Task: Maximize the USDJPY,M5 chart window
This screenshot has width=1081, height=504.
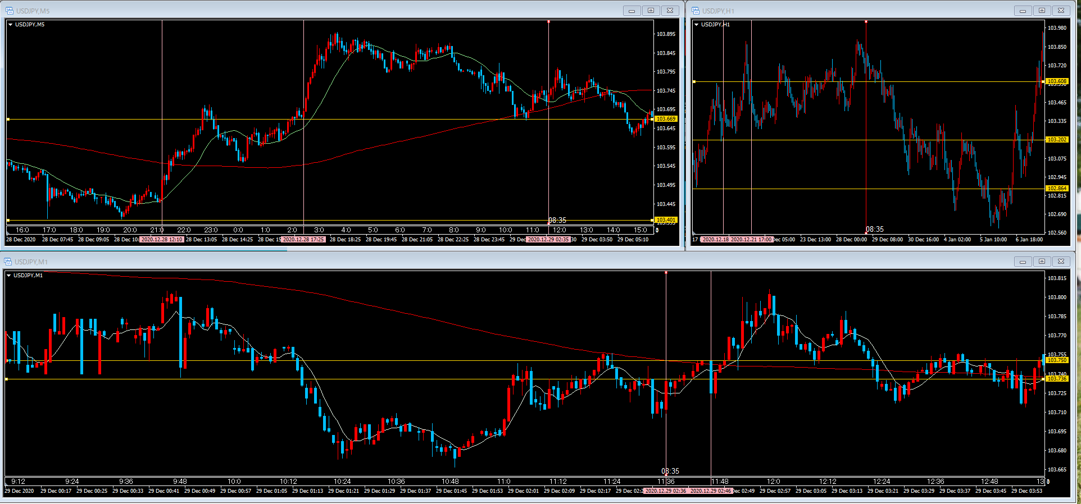Action: [x=651, y=11]
